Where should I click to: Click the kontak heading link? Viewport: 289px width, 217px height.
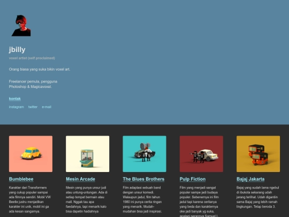tap(15, 99)
